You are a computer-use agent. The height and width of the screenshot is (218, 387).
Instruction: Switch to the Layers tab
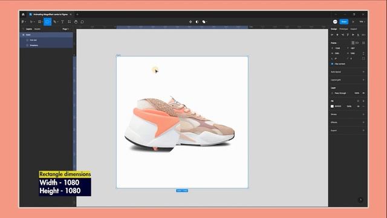[29, 29]
